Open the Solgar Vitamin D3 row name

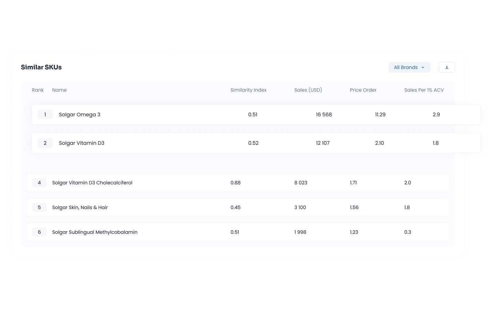81,143
